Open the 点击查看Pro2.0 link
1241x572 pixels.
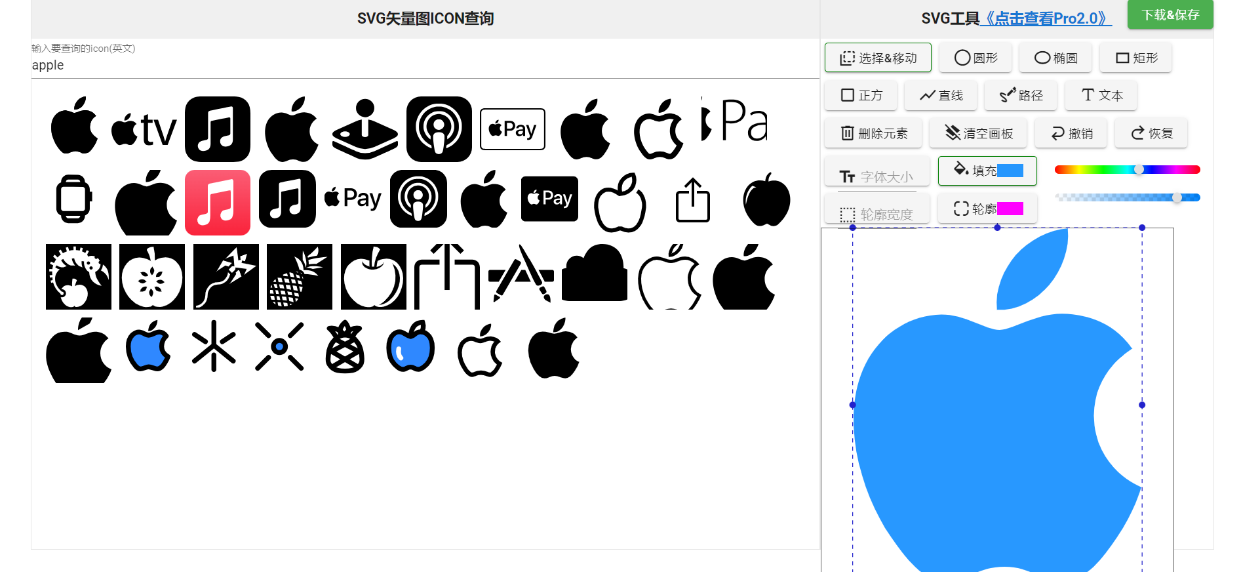[x=1046, y=18]
